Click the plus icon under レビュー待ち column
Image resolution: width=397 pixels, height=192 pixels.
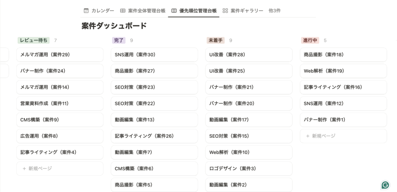(x=24, y=168)
